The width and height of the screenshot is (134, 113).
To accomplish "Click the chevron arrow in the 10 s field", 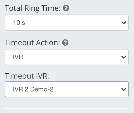I will (124, 23).
